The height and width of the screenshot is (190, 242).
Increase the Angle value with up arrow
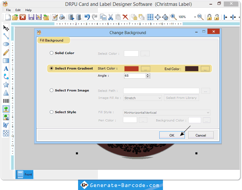pos(148,75)
